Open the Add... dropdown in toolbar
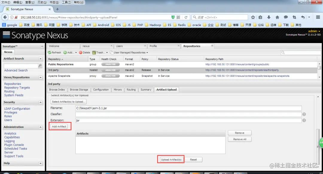 pos(70,53)
